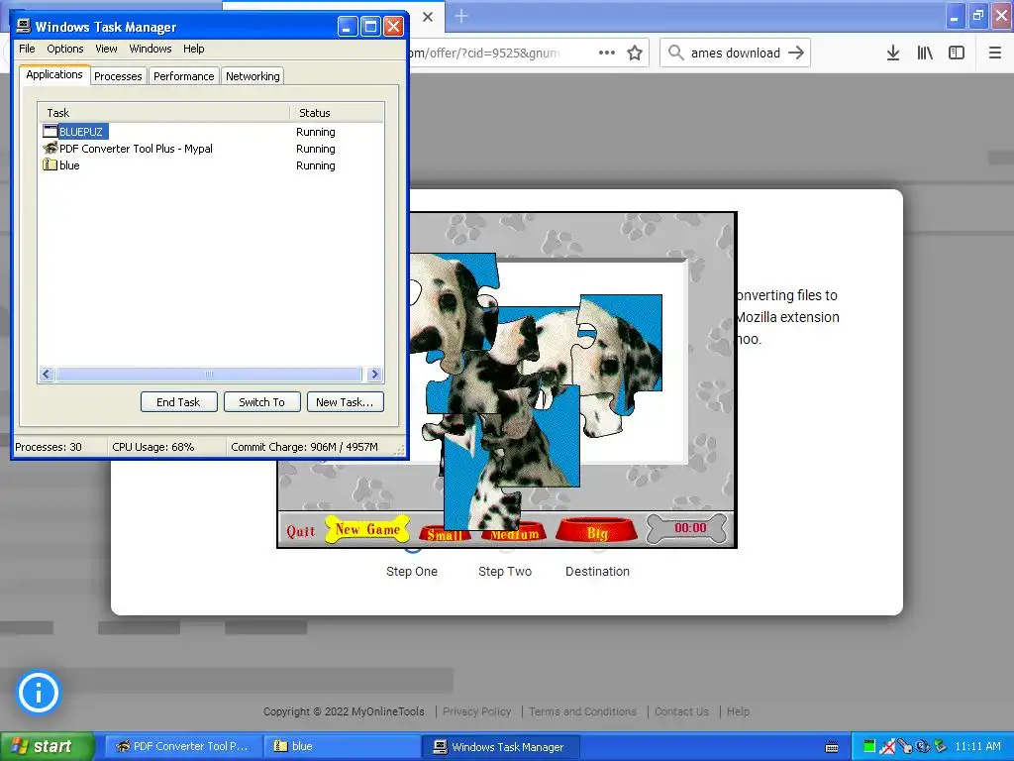
Task: Click the green CPU meter tray icon
Action: (869, 746)
